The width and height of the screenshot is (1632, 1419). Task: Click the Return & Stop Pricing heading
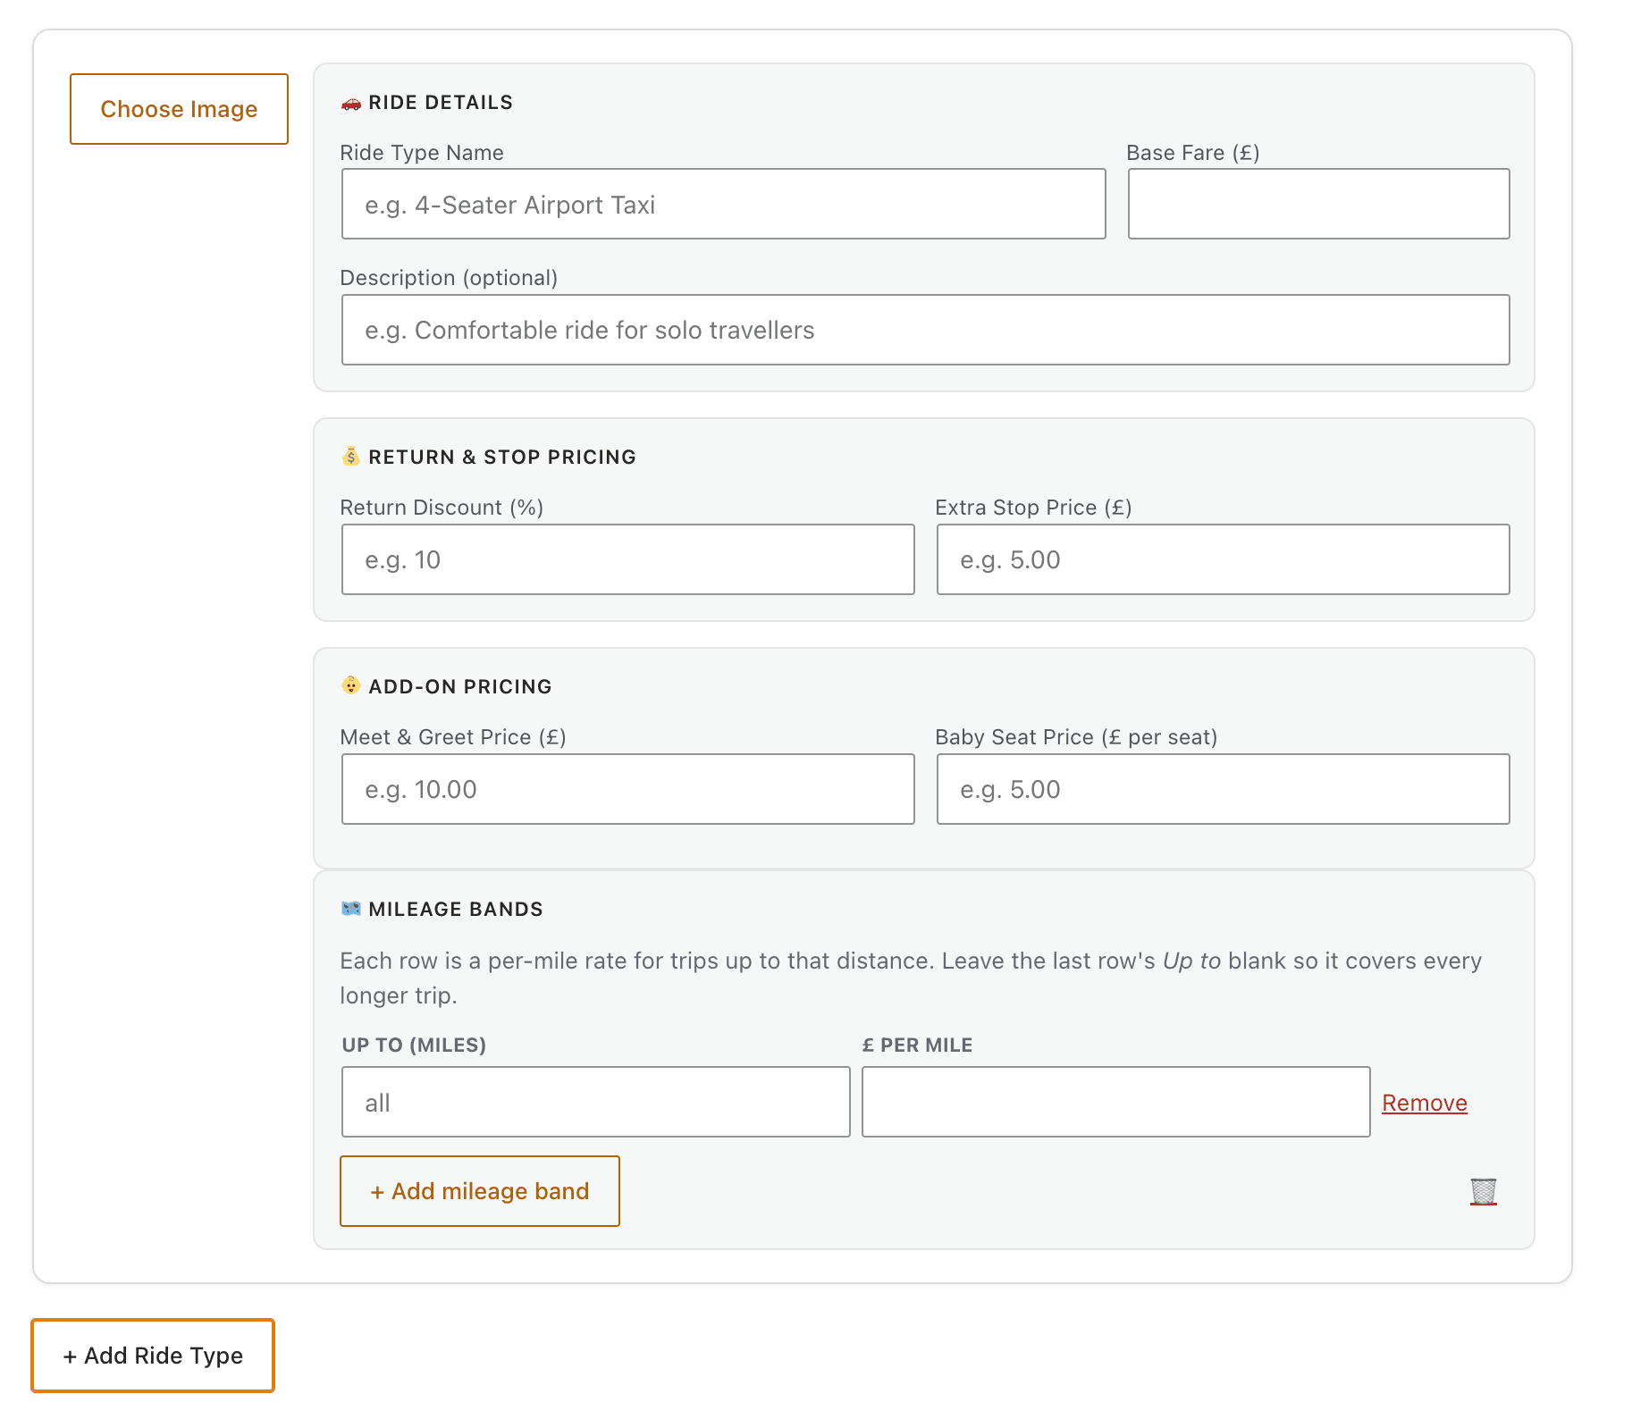(x=502, y=458)
